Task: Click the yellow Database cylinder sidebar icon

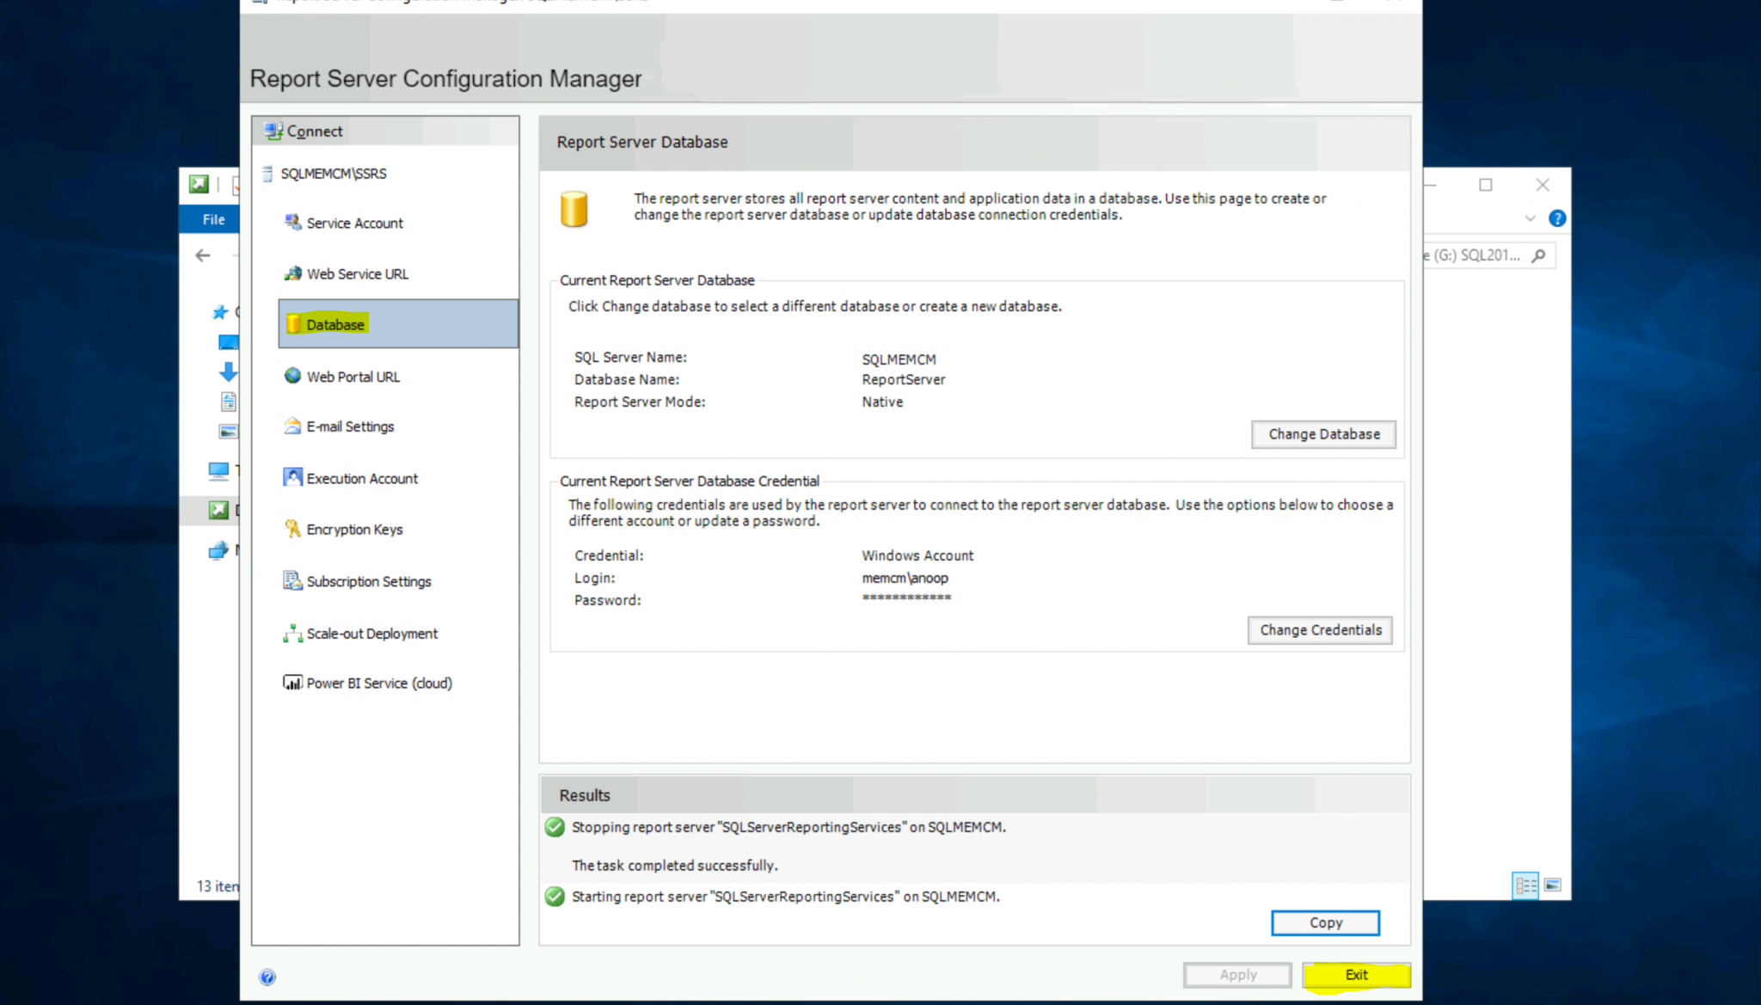Action: (293, 324)
